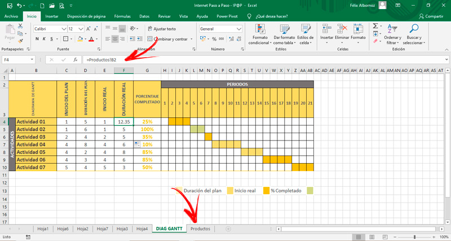Open Buscar y seleccionar magnifier
Screen dimensions: 451x241
click(x=414, y=29)
